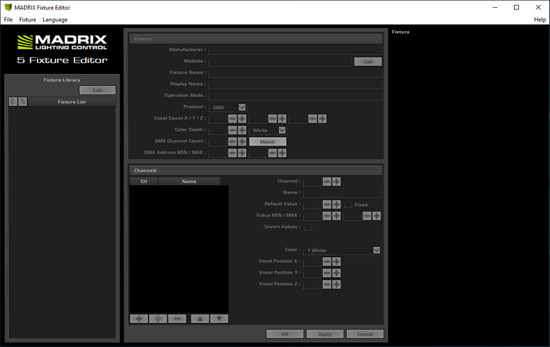Increase Voxel Position Y
The image size is (550, 347).
click(x=336, y=273)
